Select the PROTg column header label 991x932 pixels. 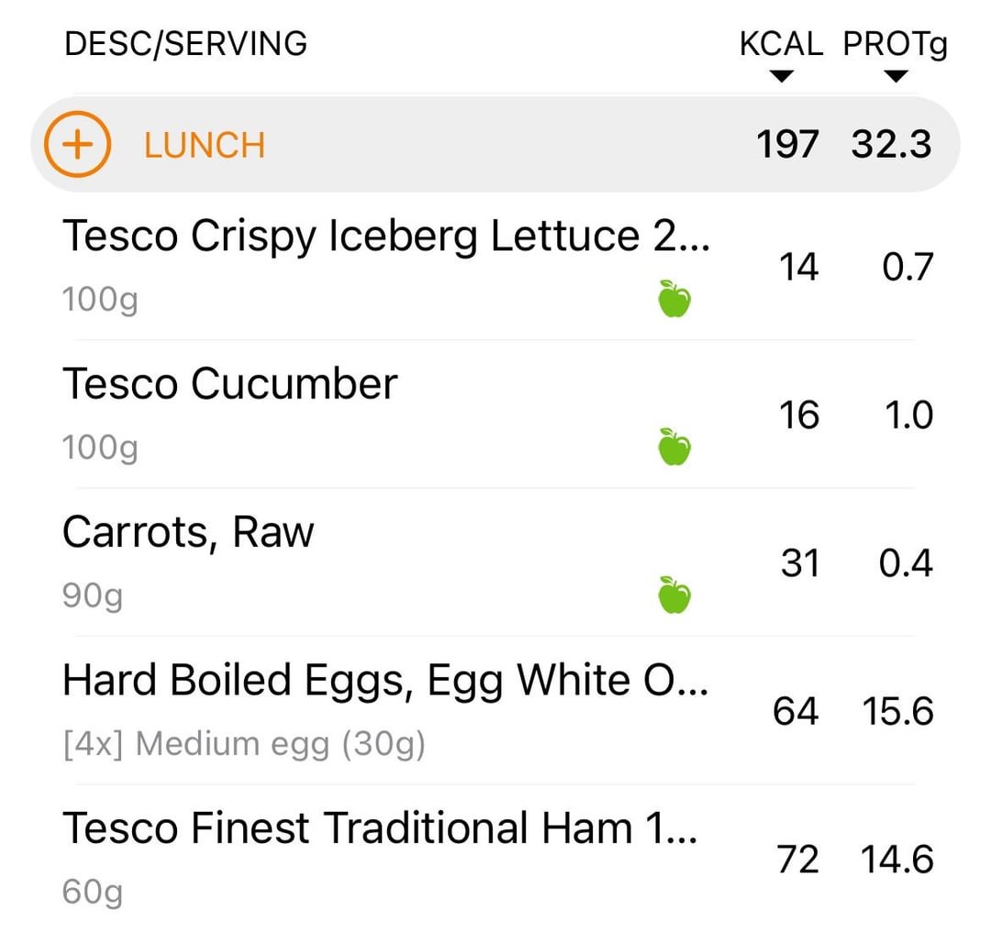(895, 44)
